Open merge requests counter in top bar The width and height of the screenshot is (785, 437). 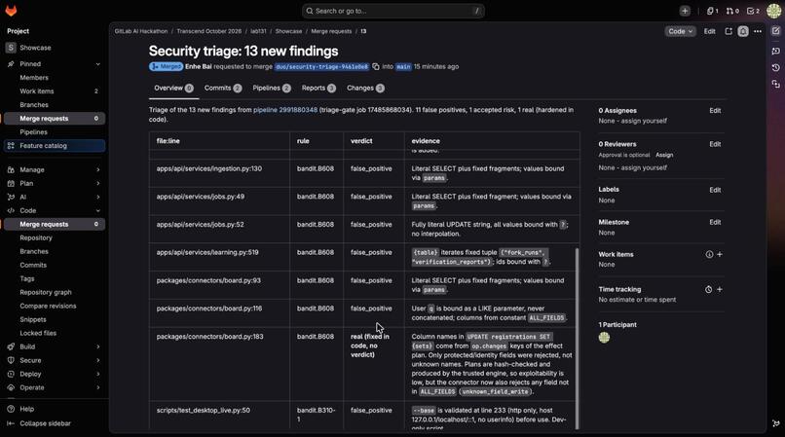click(x=732, y=11)
